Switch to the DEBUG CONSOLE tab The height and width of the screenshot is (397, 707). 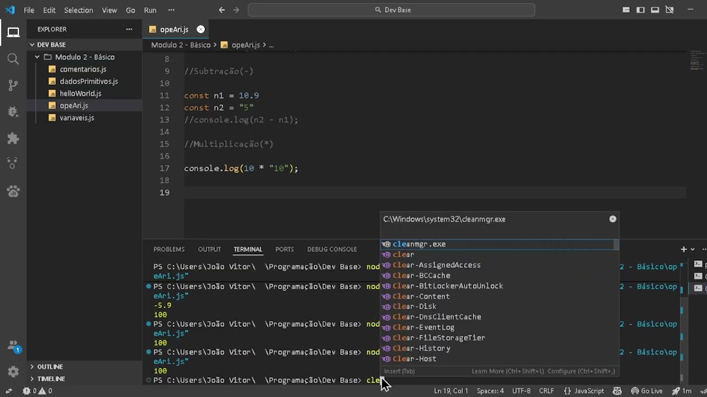[332, 249]
